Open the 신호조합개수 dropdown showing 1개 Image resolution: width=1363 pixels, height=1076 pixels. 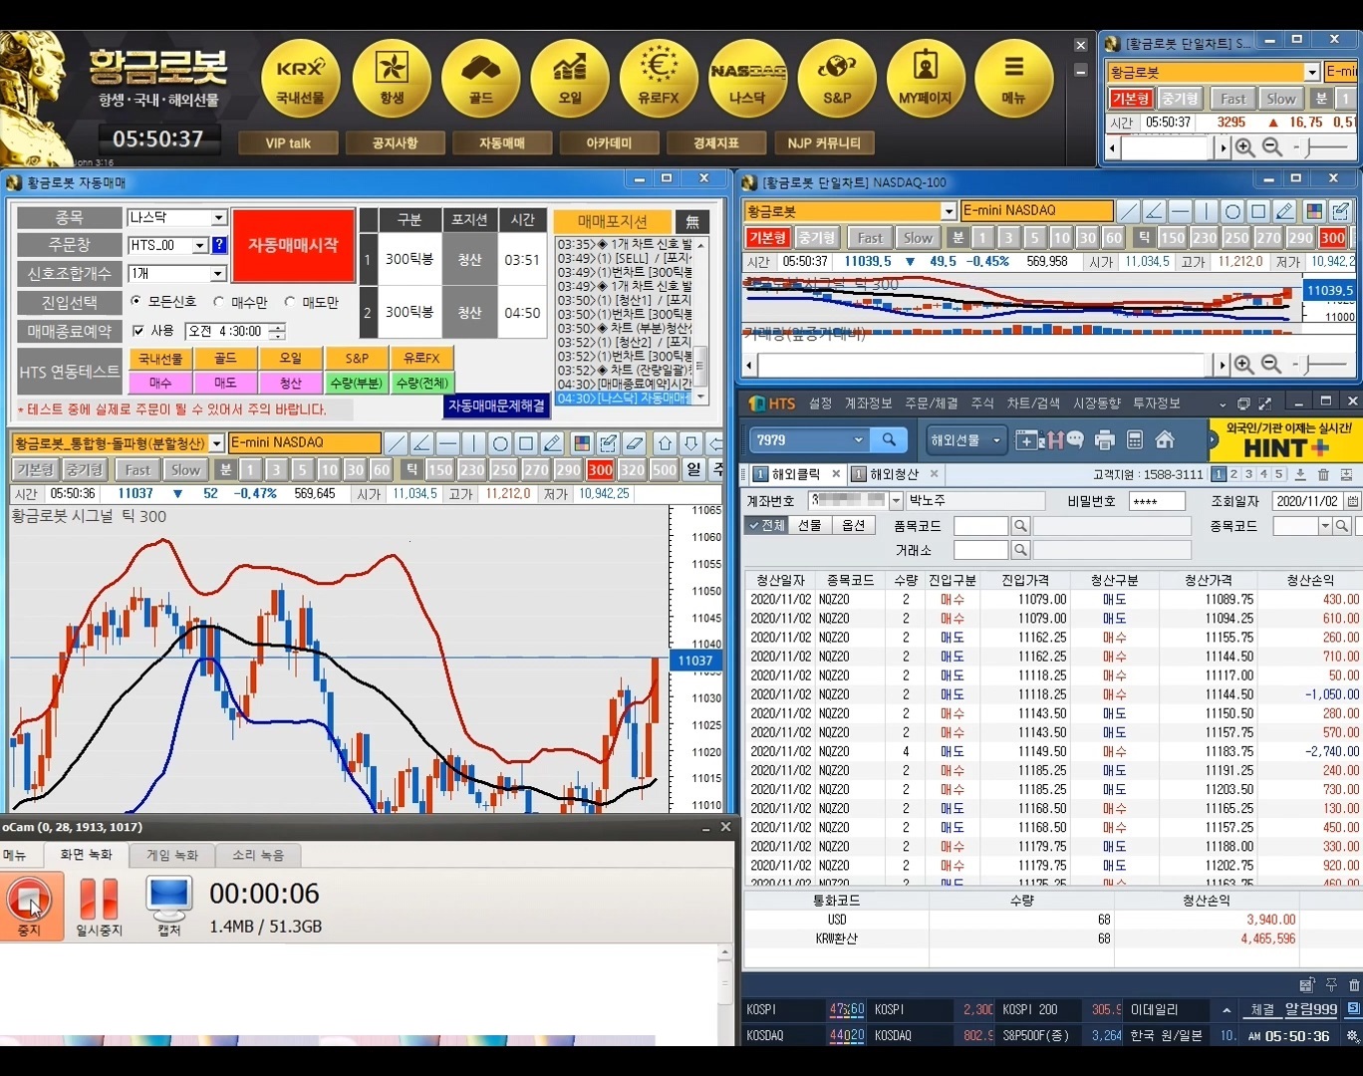pos(219,273)
